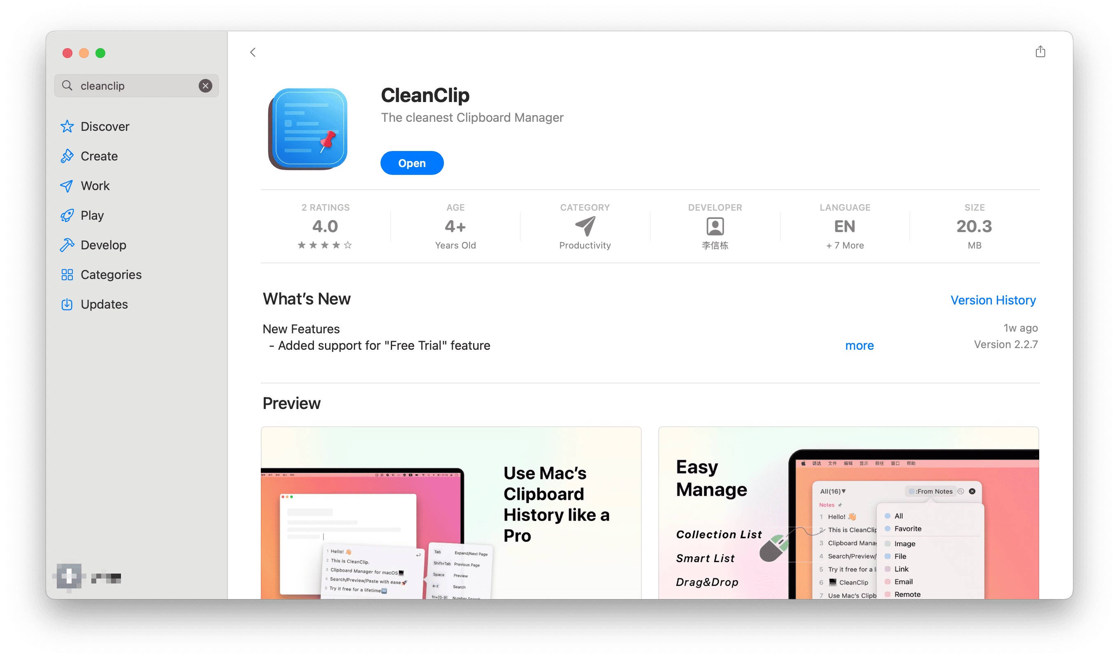Viewport: 1119px width, 660px height.
Task: Click the Open button for CleanClip
Action: point(411,163)
